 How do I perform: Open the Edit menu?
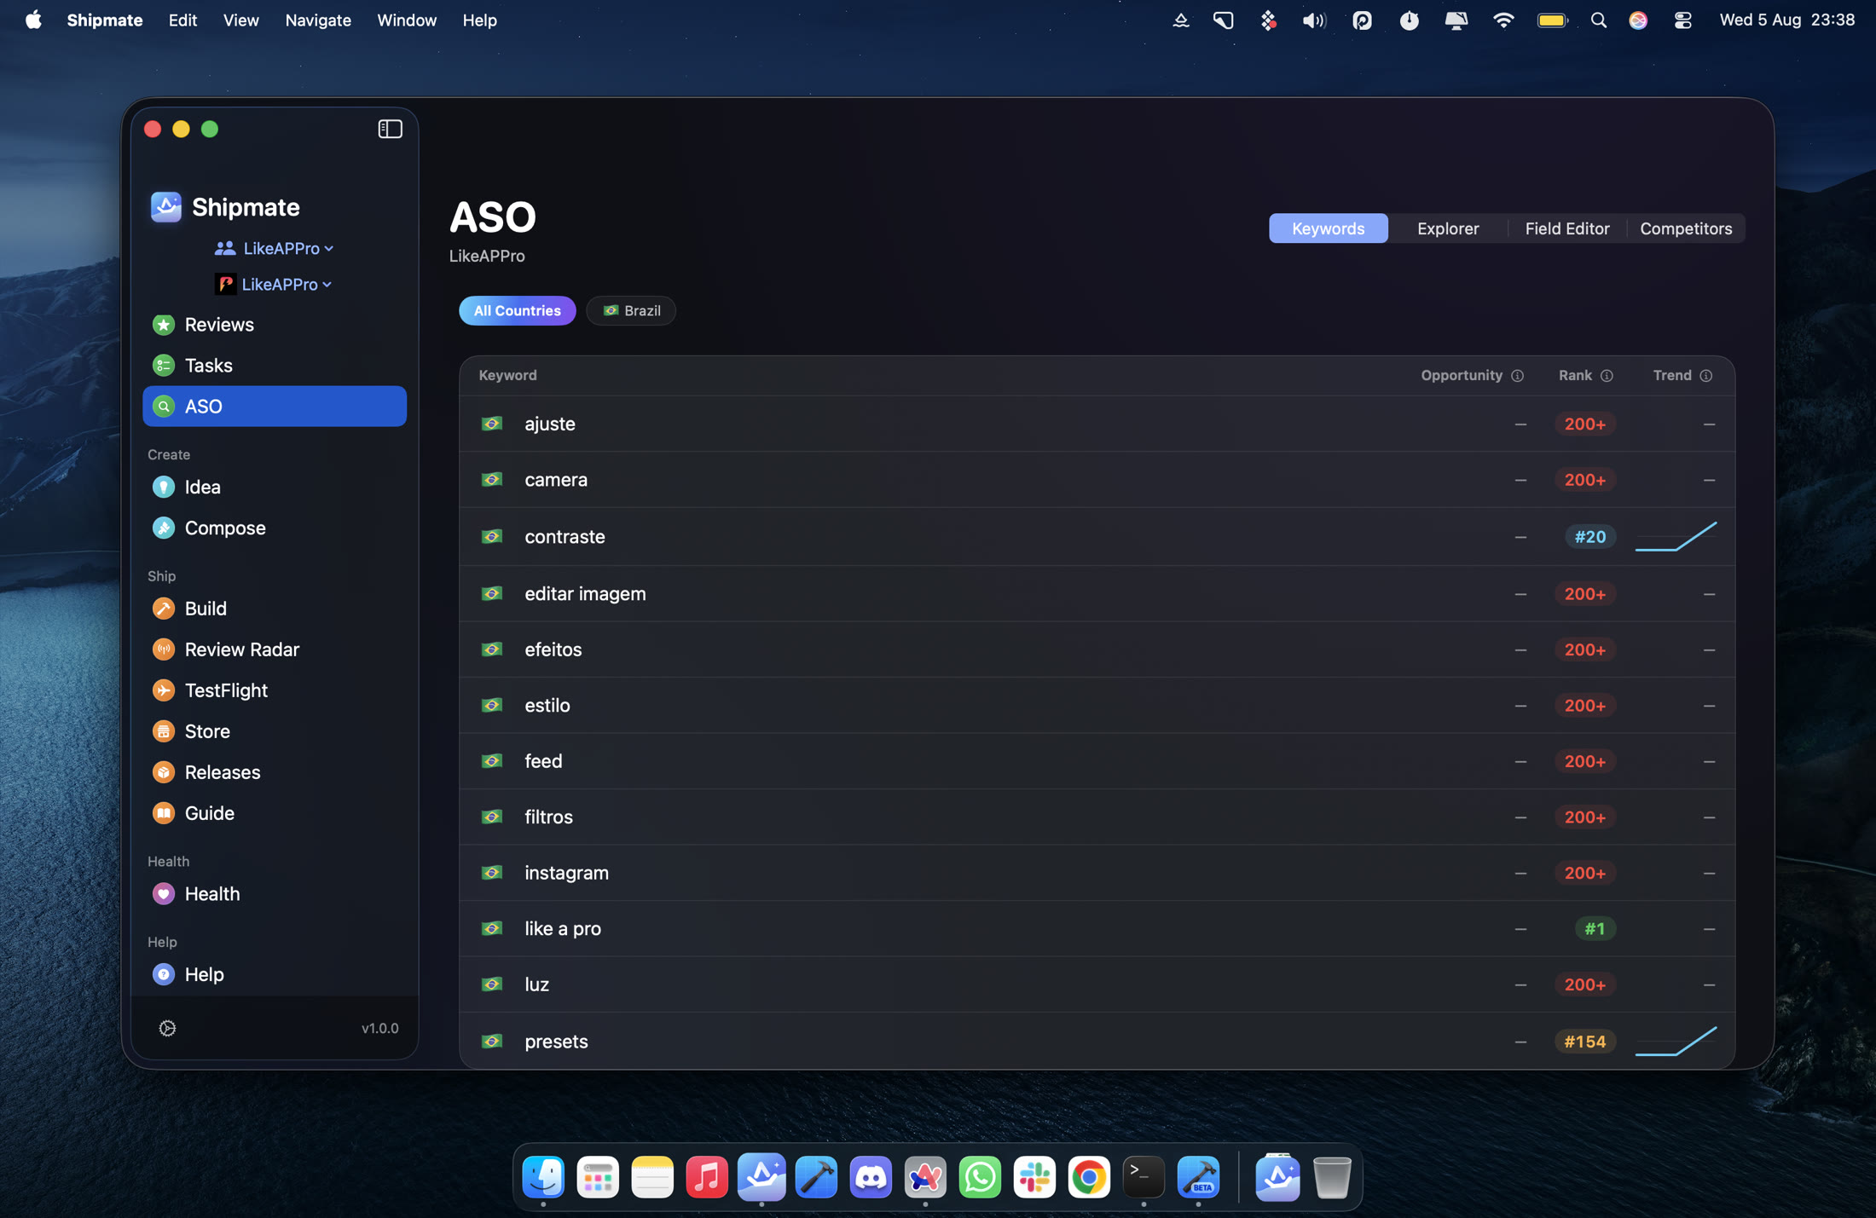[182, 20]
